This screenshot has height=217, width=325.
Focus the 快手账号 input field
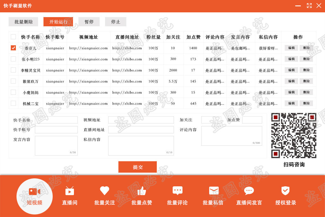56,130
